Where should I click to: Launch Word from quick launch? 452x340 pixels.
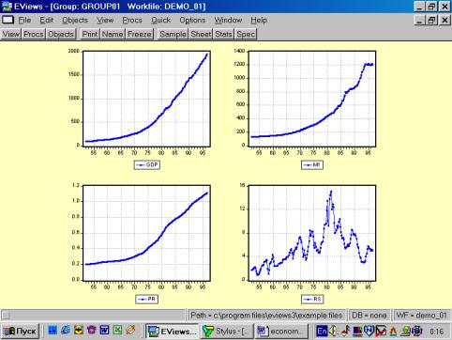click(104, 330)
